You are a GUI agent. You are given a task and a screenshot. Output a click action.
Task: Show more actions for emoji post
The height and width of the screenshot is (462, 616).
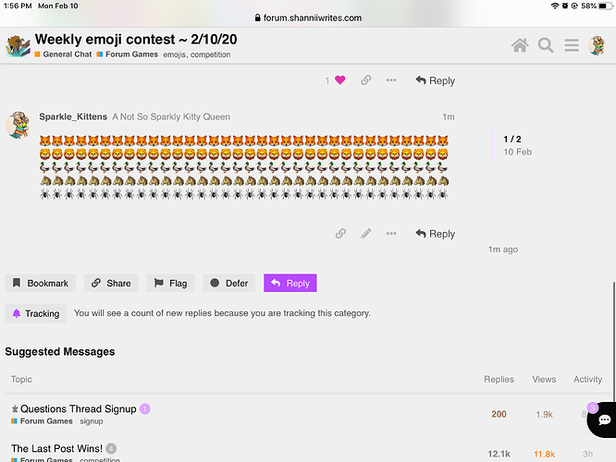391,234
